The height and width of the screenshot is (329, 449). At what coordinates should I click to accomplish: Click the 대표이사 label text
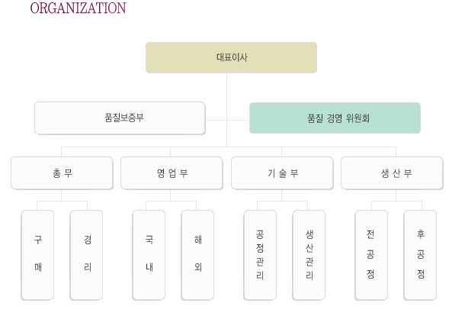[232, 57]
